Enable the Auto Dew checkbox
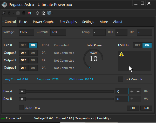This screenshot has height=123, width=156. (21, 108)
